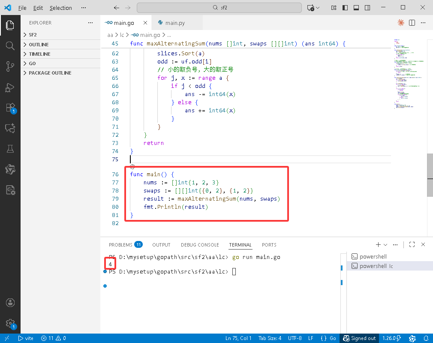The image size is (433, 343).
Task: Select the TERMINAL panel tab
Action: (240, 245)
